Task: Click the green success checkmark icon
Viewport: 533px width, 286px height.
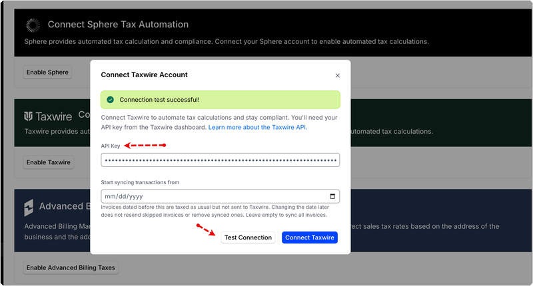Action: (110, 100)
